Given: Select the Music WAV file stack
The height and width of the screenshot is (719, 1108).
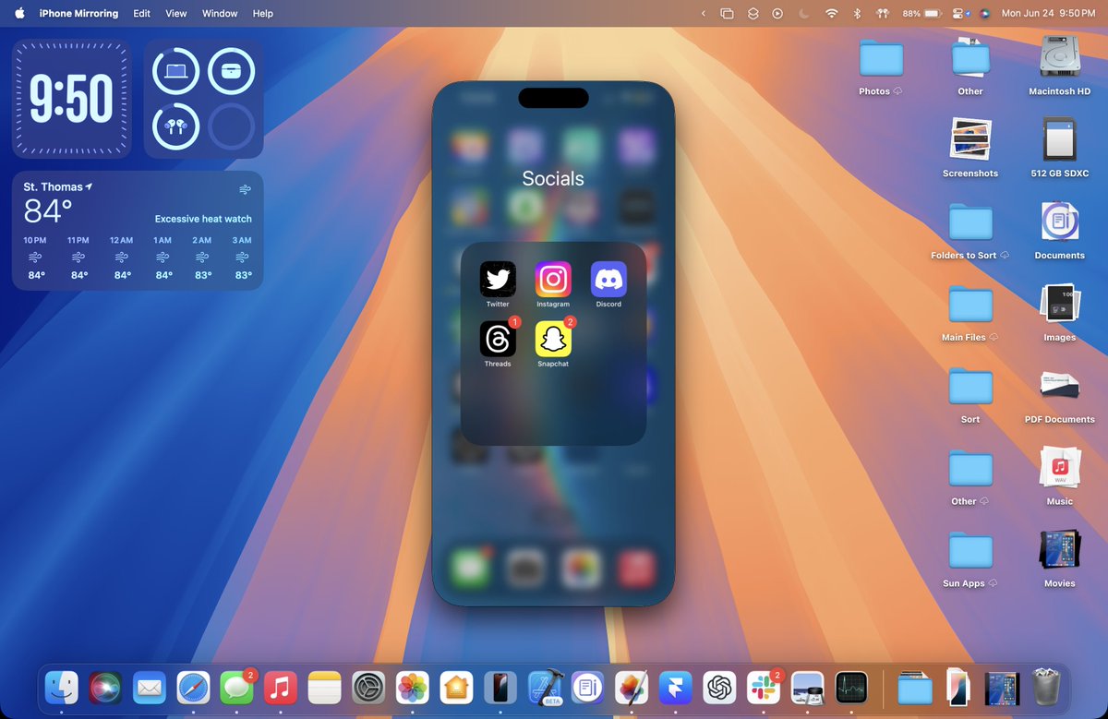Looking at the screenshot, I should 1059,468.
